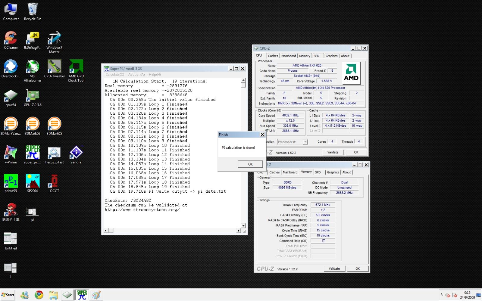Launch CCleaner from the desktop

pyautogui.click(x=11, y=40)
